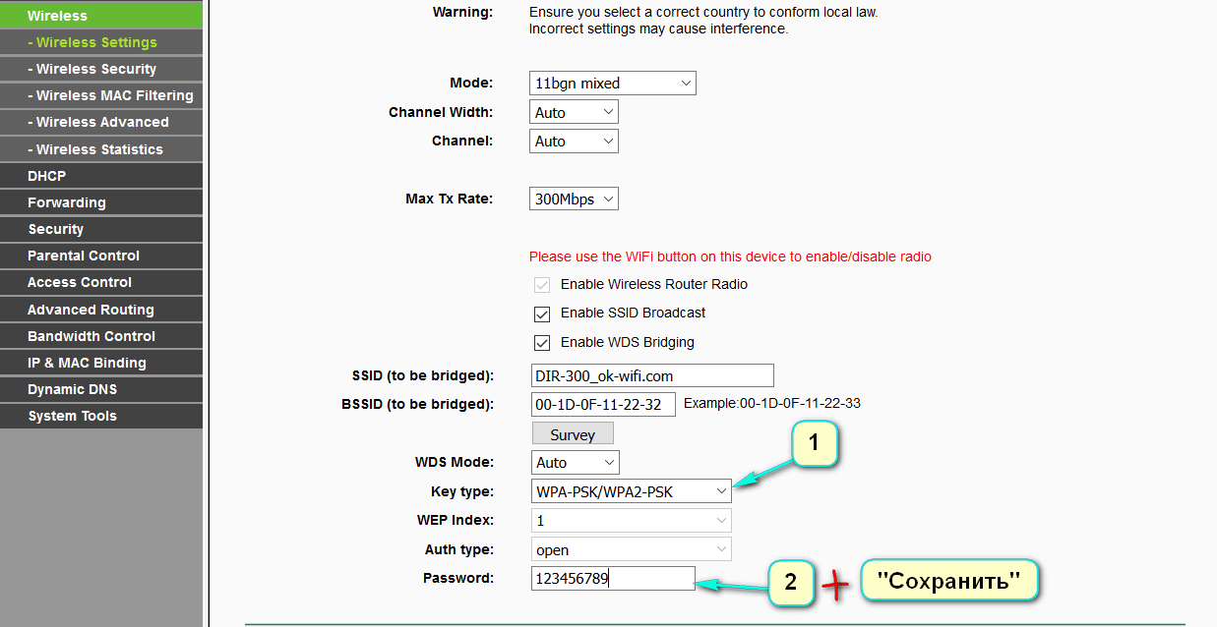Open Advanced Routing menu
This screenshot has height=627, width=1217.
tap(101, 310)
